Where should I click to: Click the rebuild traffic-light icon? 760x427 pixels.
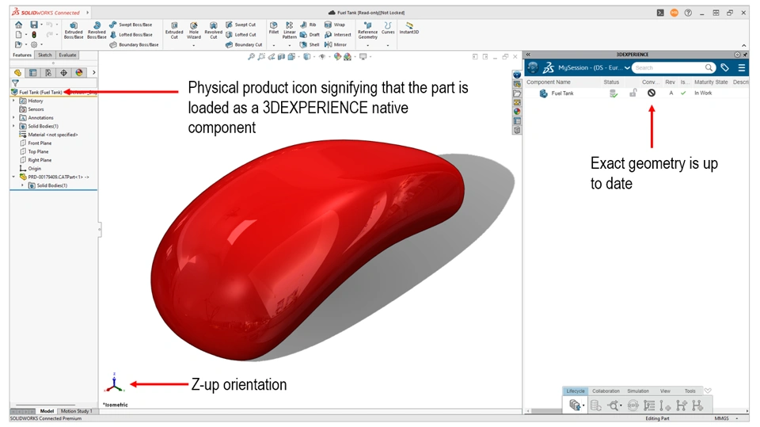tap(34, 34)
